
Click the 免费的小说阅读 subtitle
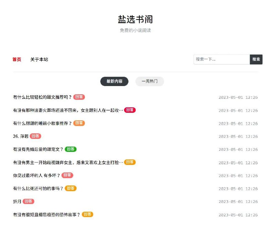[135, 31]
